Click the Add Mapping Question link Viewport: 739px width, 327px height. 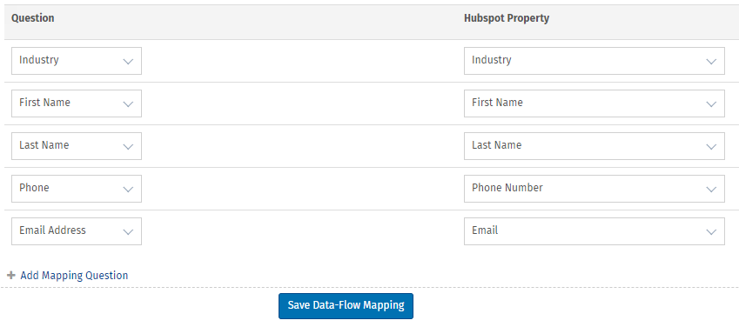74,275
